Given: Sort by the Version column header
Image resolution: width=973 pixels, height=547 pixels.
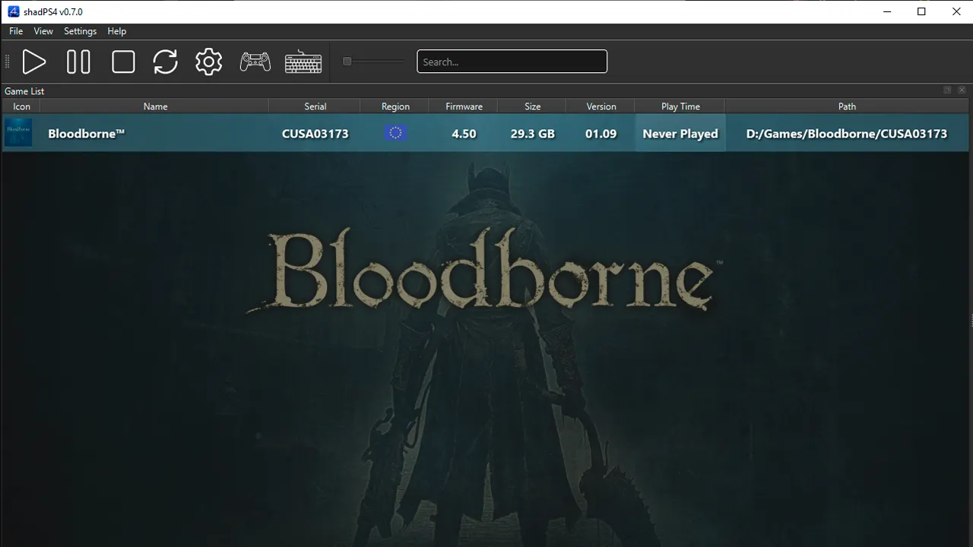Looking at the screenshot, I should click(601, 106).
